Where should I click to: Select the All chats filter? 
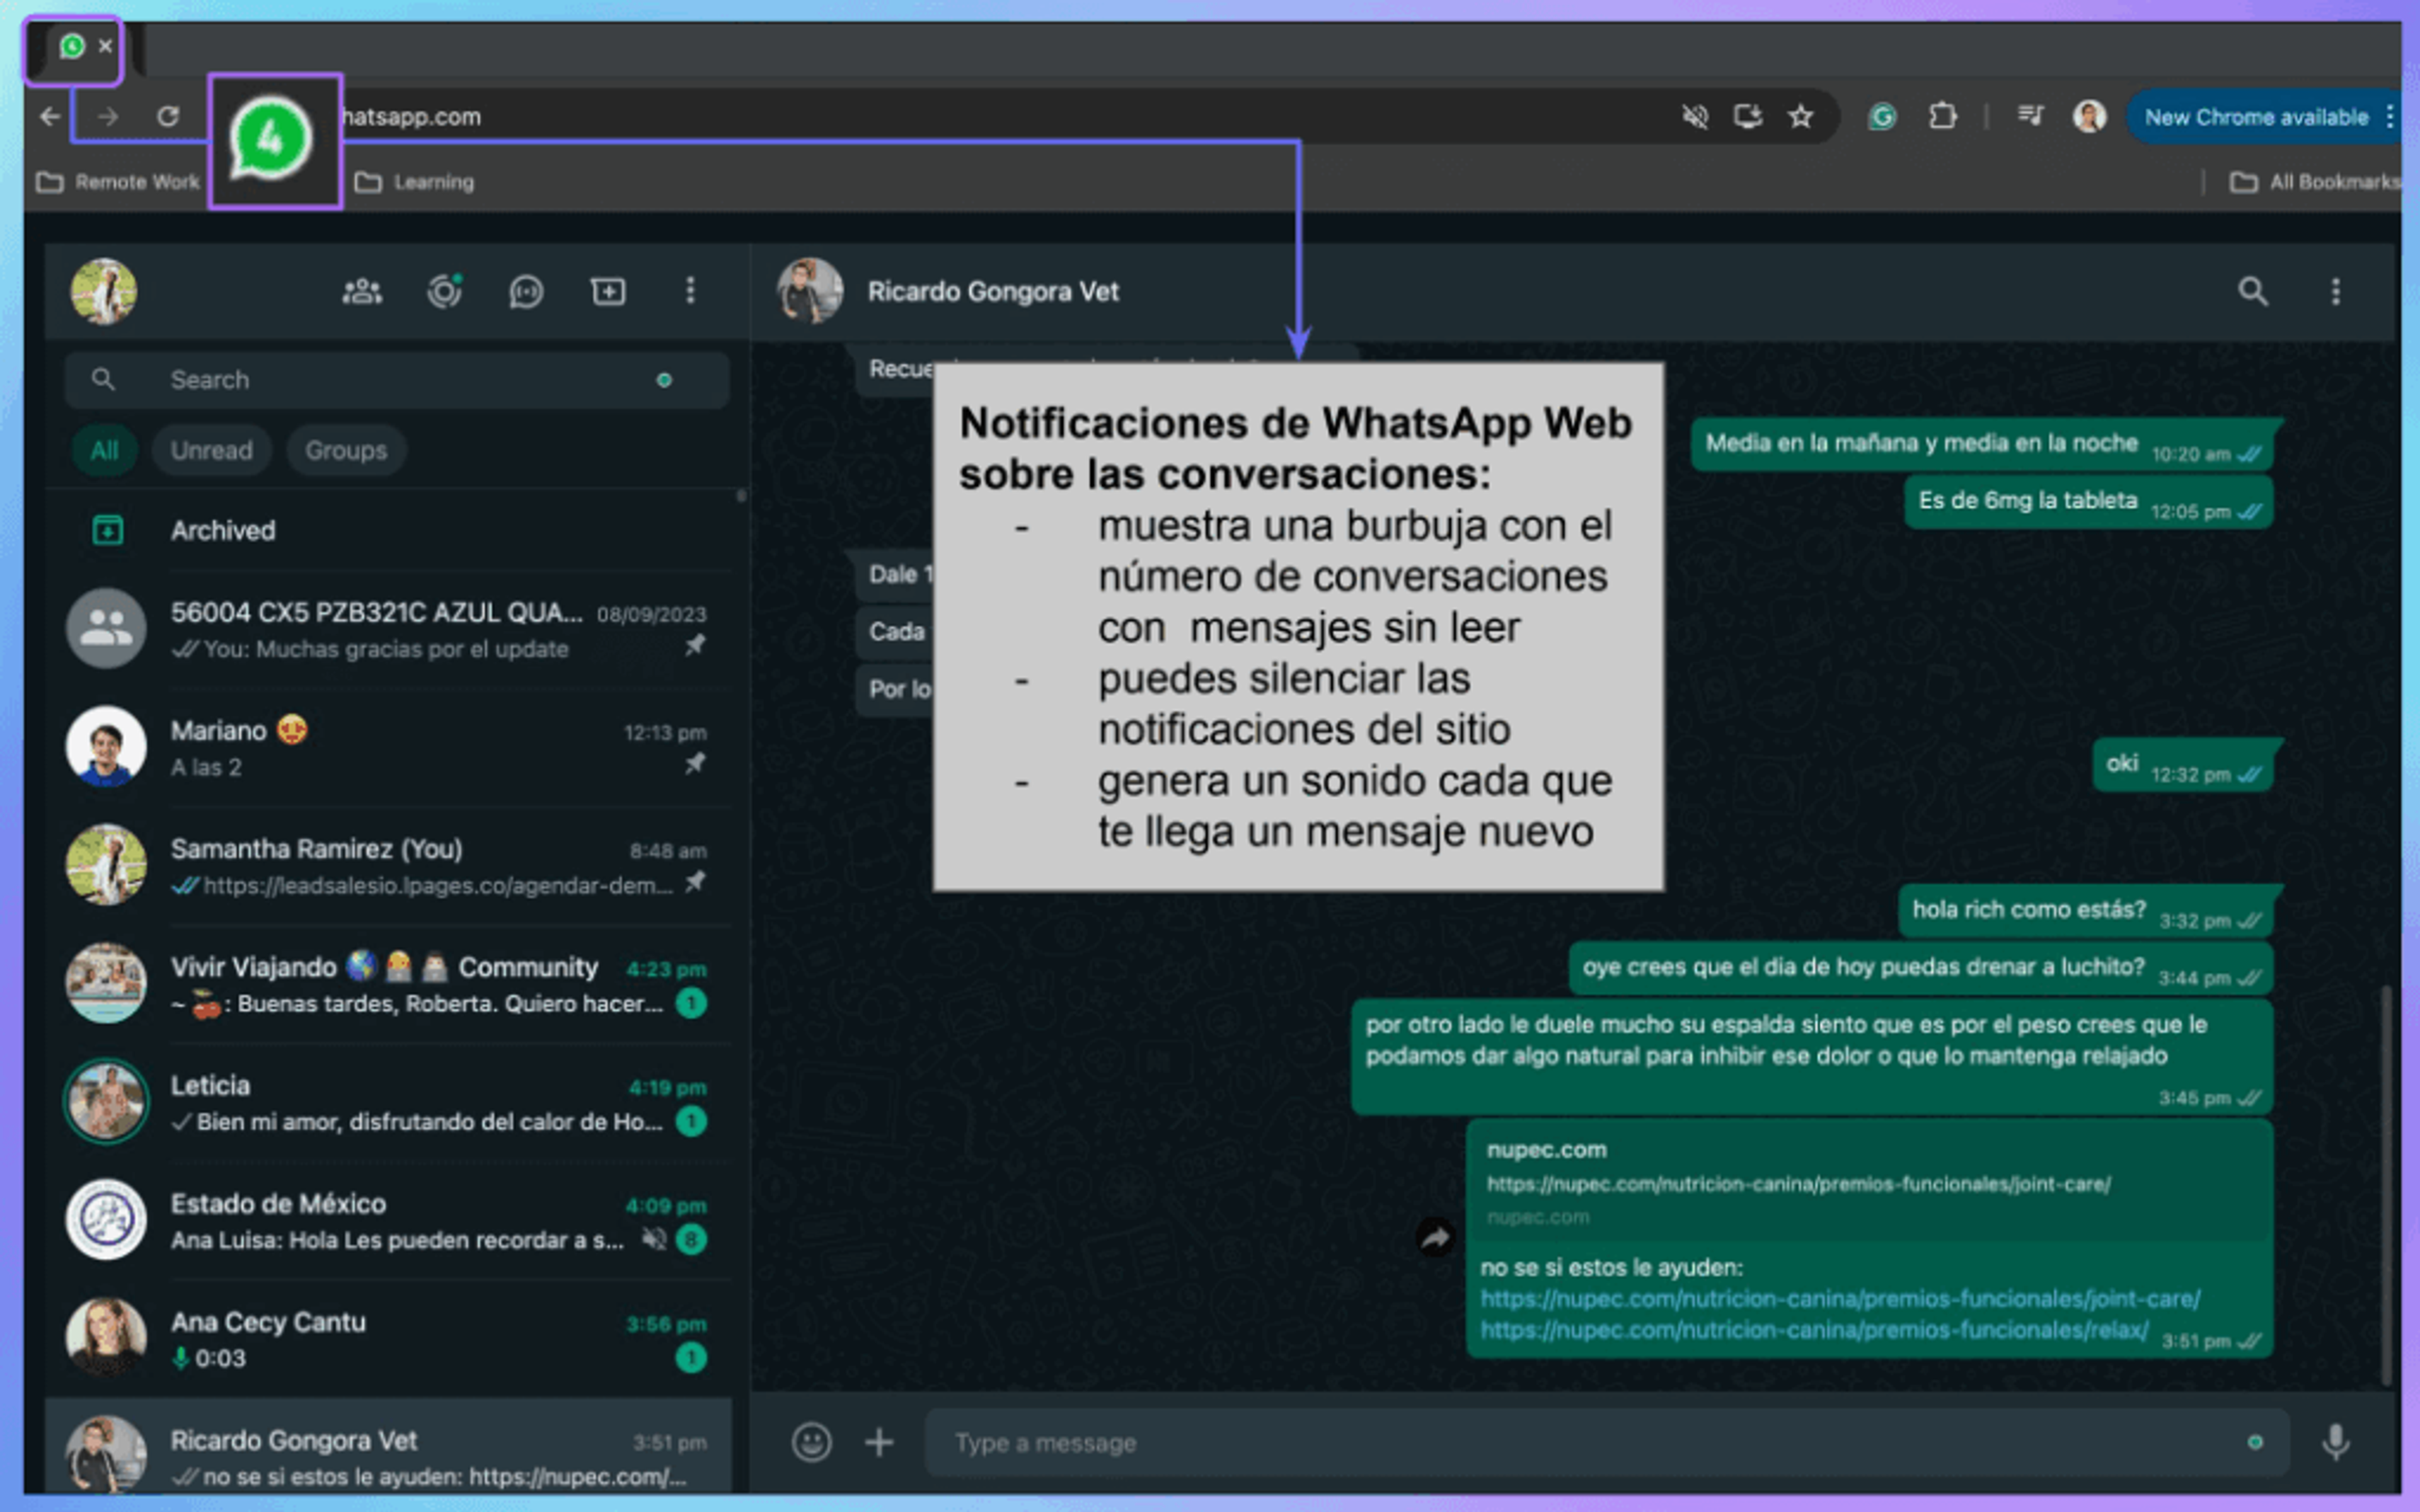point(104,450)
